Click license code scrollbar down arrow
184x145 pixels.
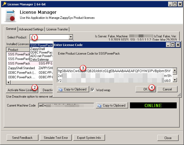tap(175, 80)
